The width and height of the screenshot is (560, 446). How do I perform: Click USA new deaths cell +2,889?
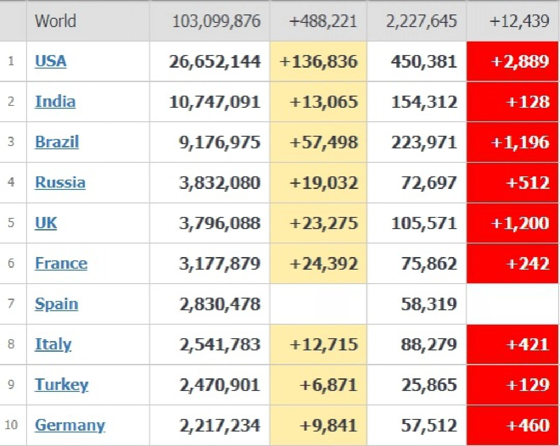coord(520,61)
